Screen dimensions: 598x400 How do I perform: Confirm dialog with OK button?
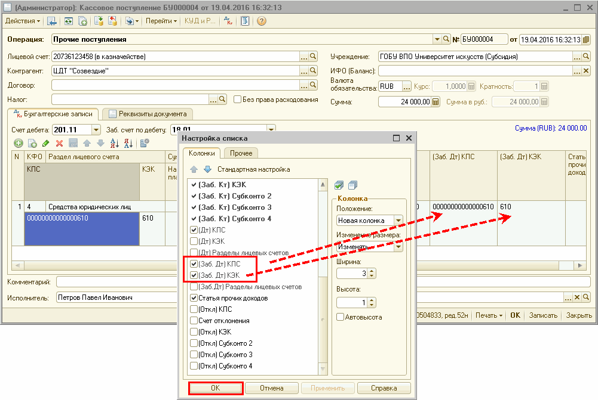216,388
